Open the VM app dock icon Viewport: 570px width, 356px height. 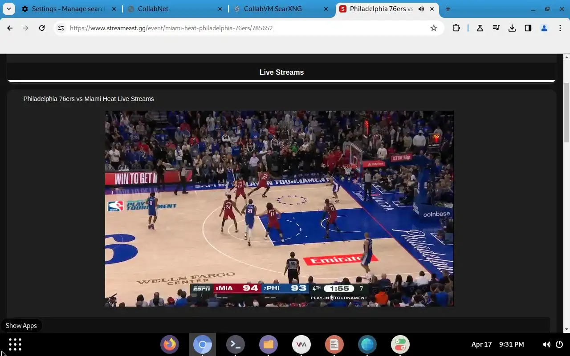coord(301,344)
